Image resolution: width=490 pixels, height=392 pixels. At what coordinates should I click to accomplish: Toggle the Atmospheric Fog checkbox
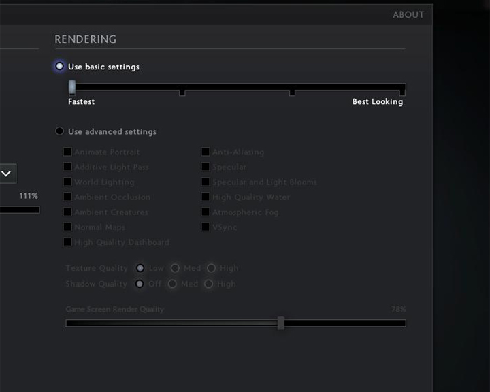pyautogui.click(x=206, y=212)
